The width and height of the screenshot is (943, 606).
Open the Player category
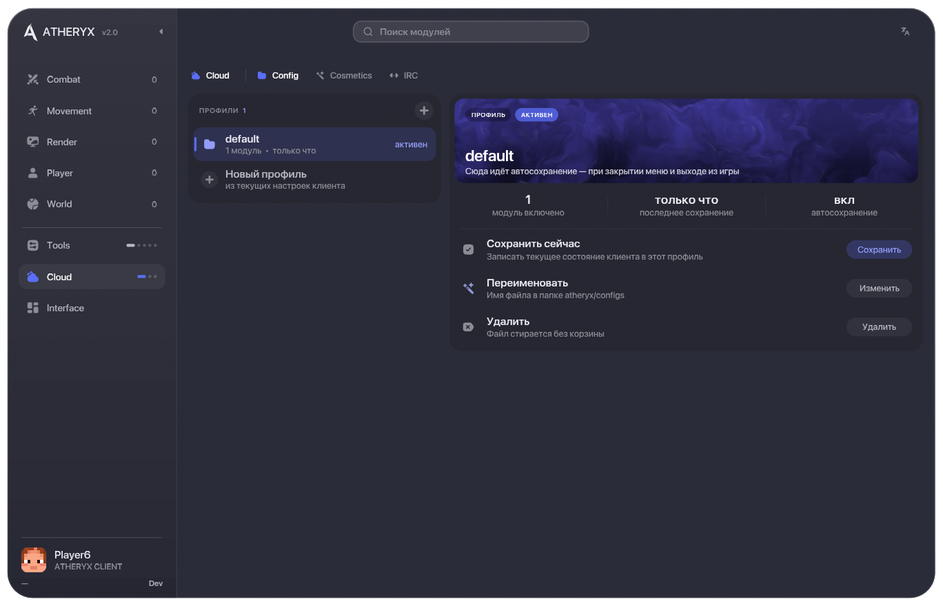click(92, 173)
